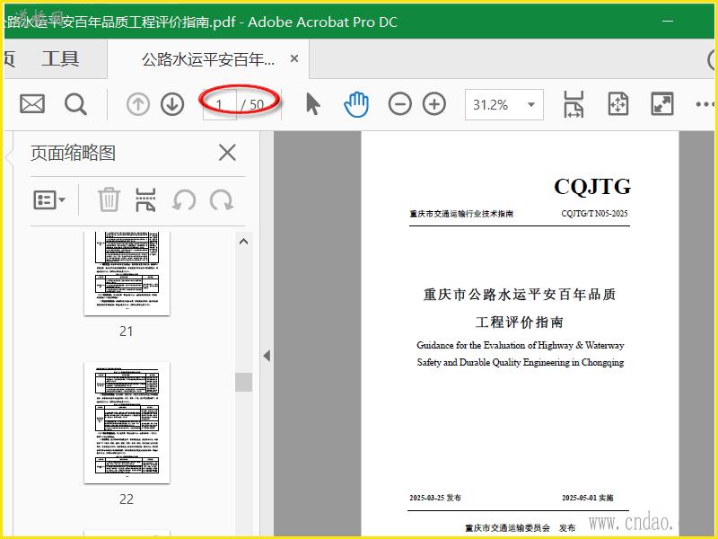Select the arrow selection tool
Viewport: 718px width, 539px height.
312,103
